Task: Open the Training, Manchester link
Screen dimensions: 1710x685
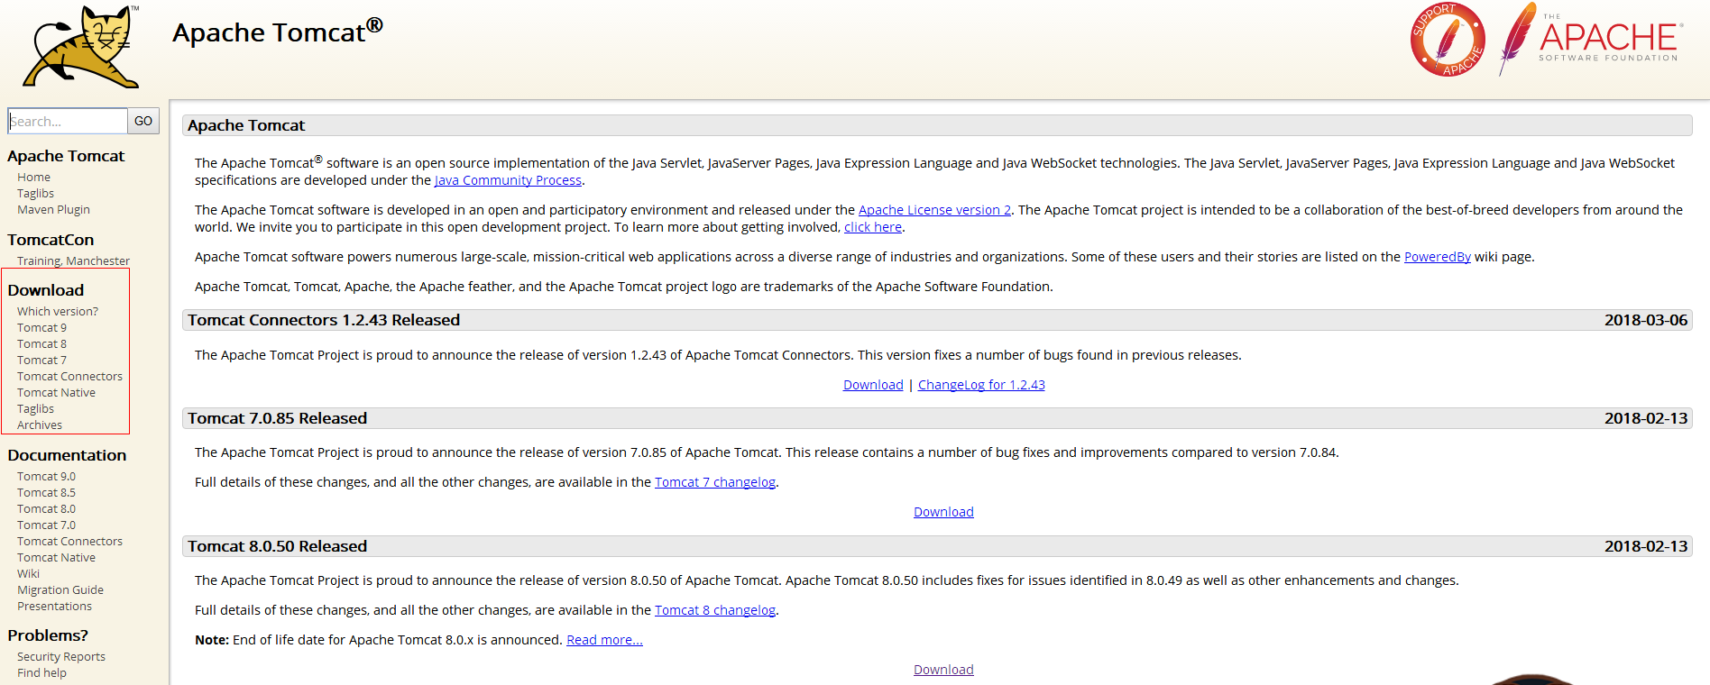Action: (73, 261)
